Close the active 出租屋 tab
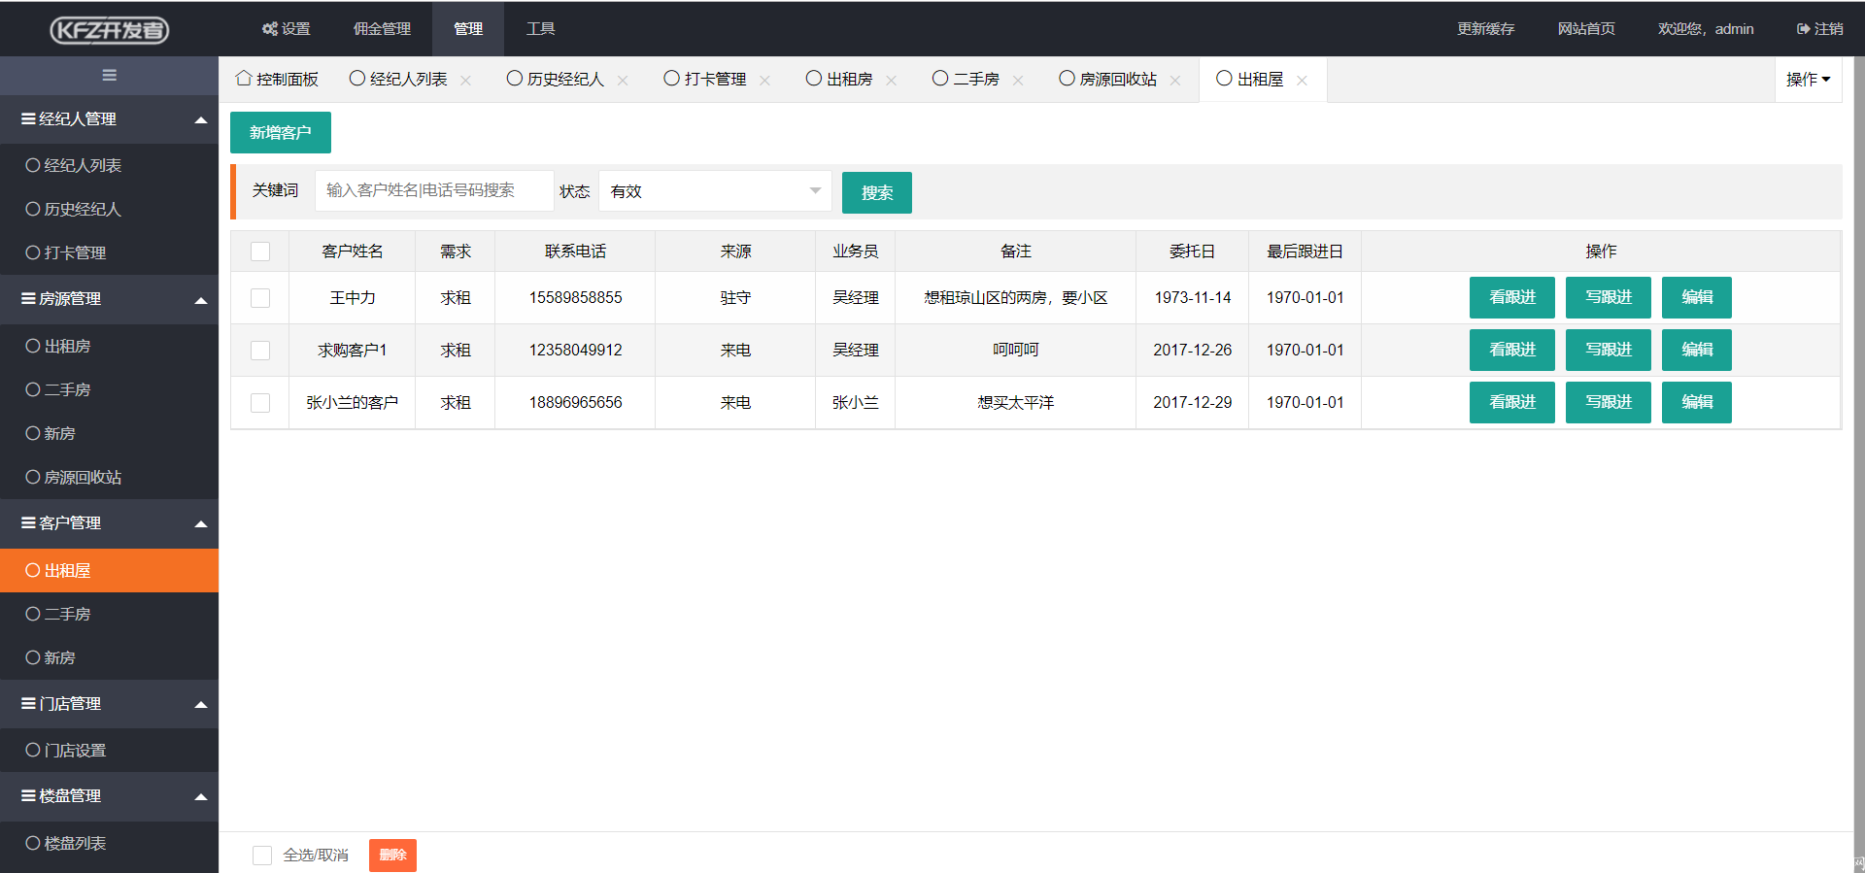 [x=1302, y=81]
